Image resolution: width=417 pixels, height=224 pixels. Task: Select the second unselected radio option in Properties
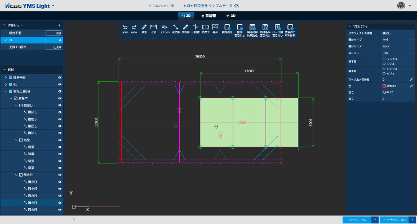click(x=384, y=73)
